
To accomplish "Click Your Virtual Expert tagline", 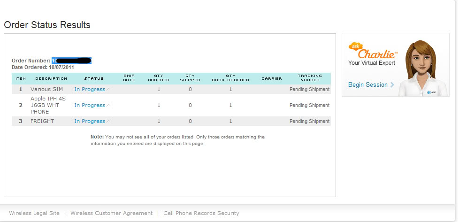I will coord(372,63).
